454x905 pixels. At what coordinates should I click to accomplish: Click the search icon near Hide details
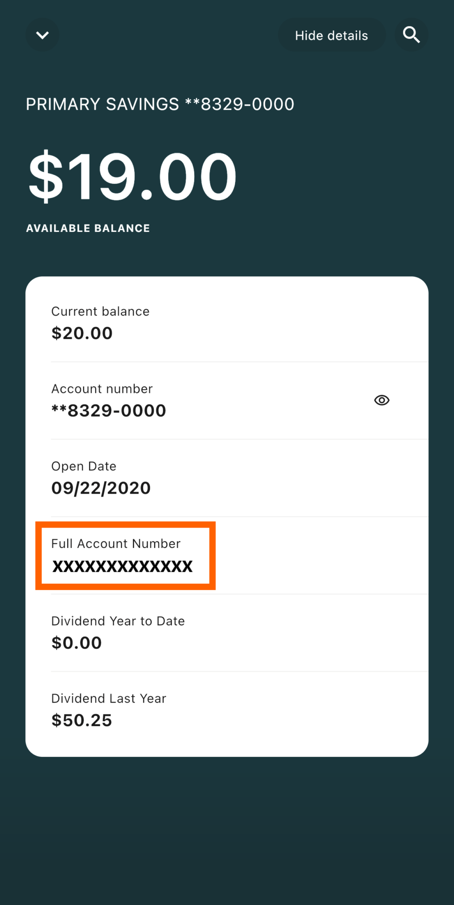point(411,34)
